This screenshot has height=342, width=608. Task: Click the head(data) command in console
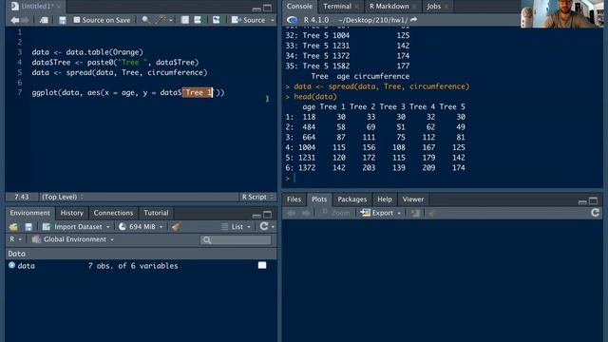pyautogui.click(x=315, y=97)
